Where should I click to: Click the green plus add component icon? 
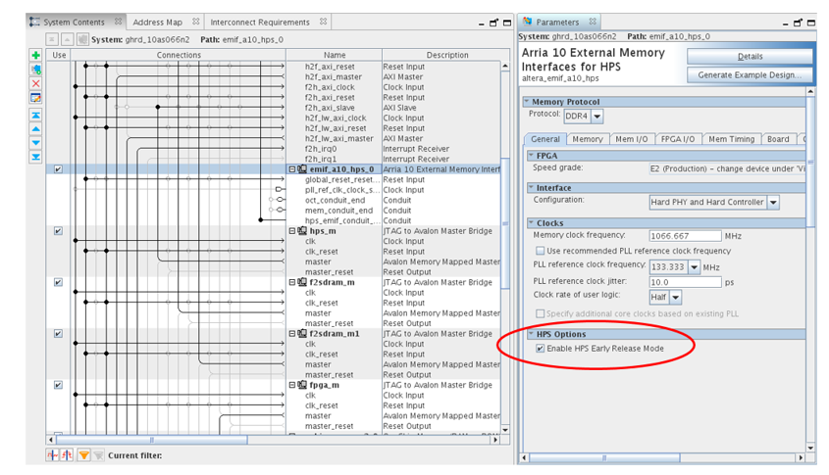(x=35, y=55)
